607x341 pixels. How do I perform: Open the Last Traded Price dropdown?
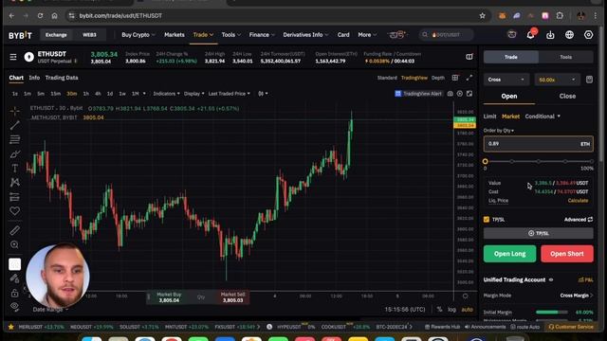click(230, 94)
